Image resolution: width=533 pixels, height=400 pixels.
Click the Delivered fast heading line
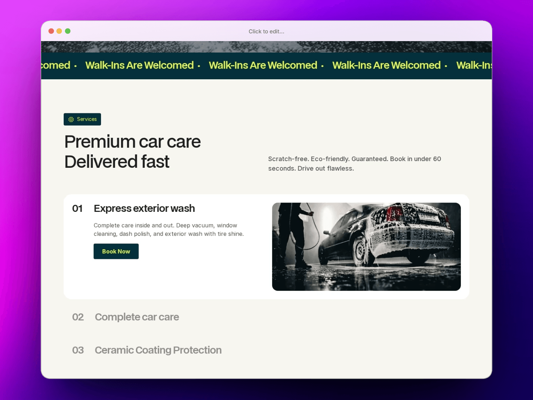(x=117, y=162)
